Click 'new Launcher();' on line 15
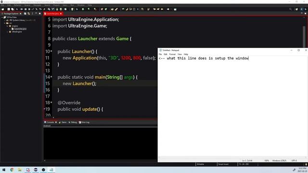The image size is (308, 173). click(79, 84)
